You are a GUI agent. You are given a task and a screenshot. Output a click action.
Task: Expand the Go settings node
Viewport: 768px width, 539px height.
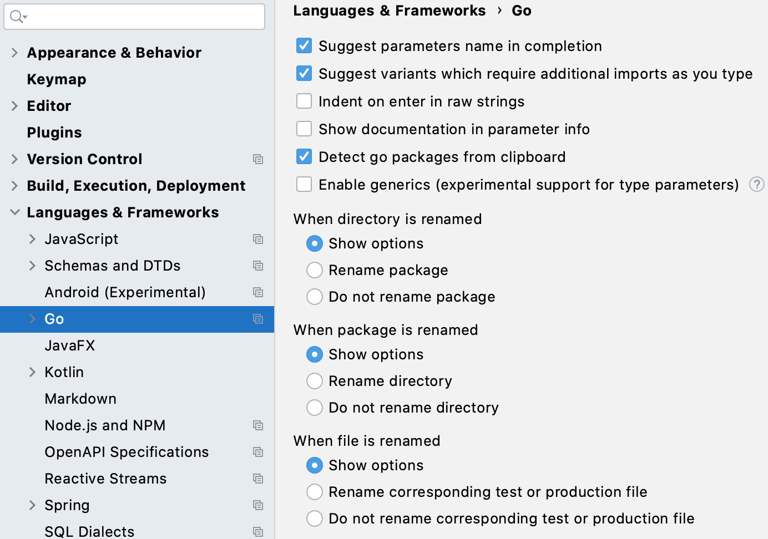(x=32, y=319)
